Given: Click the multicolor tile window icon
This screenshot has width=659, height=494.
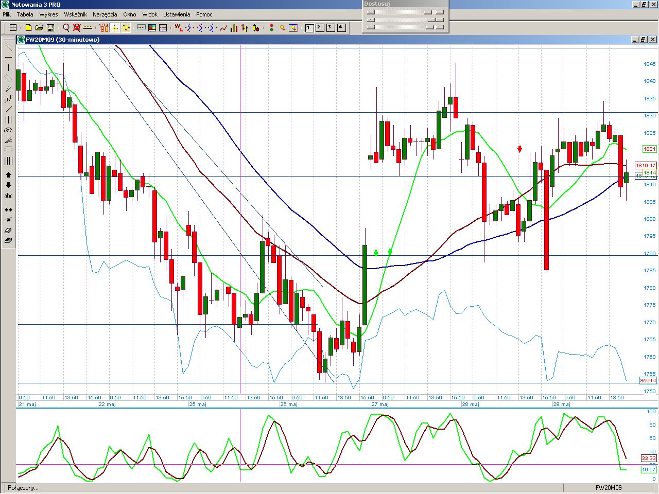Looking at the screenshot, I should pyautogui.click(x=152, y=28).
